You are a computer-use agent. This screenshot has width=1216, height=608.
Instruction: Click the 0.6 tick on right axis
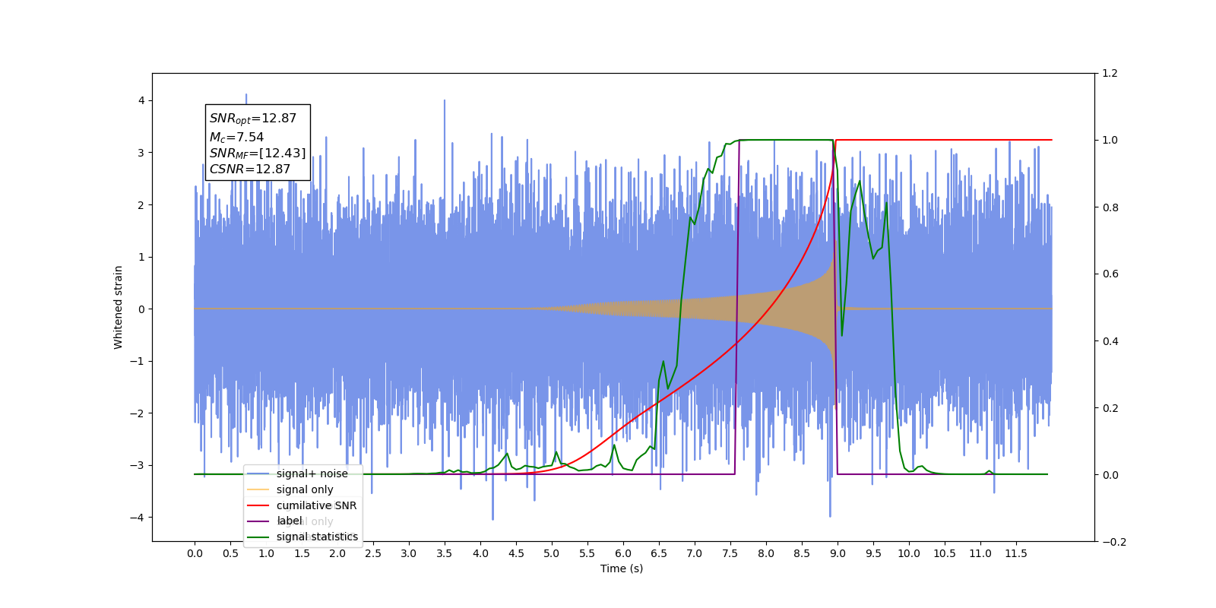coord(1110,274)
